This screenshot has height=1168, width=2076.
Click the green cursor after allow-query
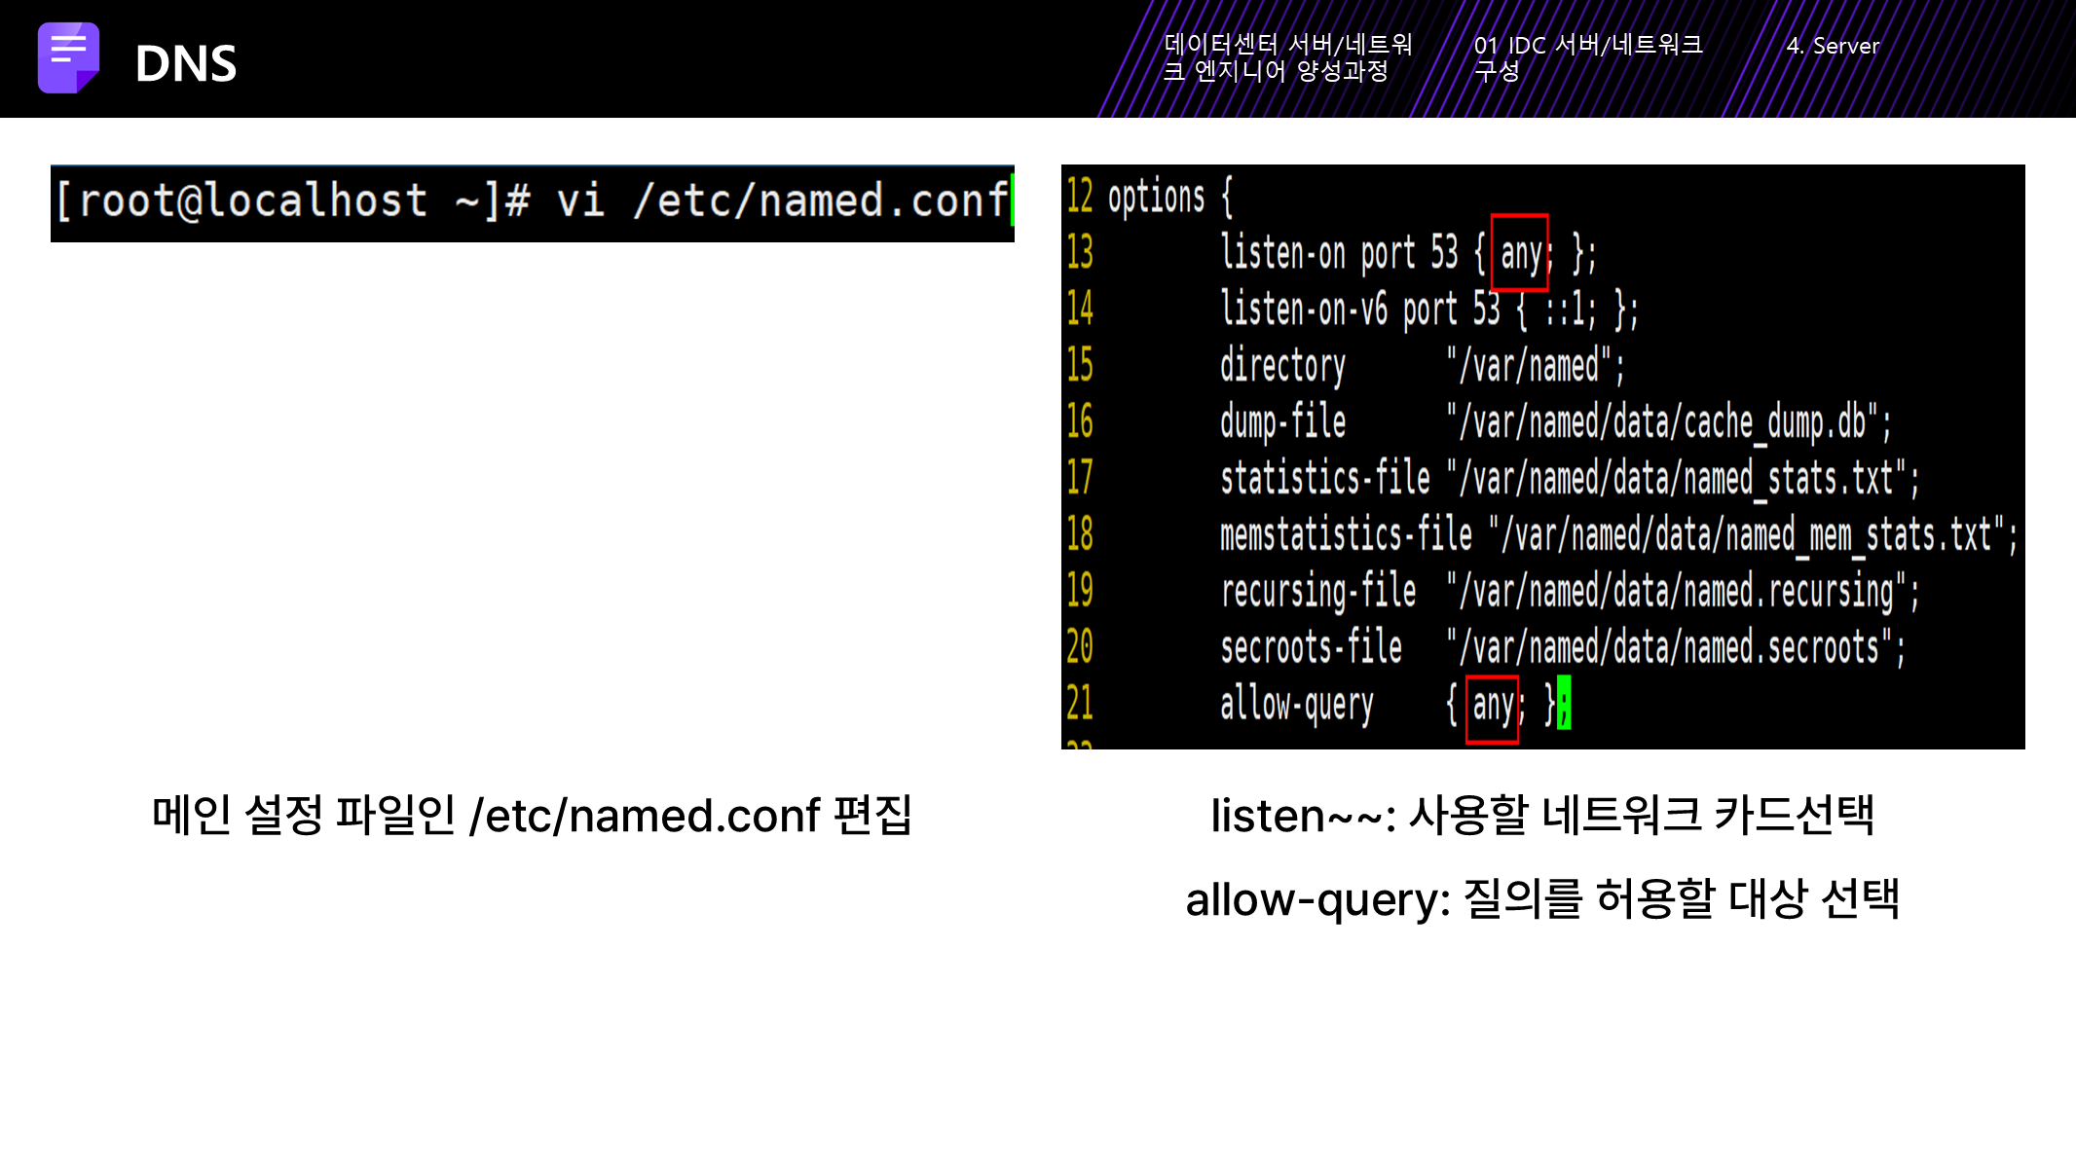[x=1563, y=703]
